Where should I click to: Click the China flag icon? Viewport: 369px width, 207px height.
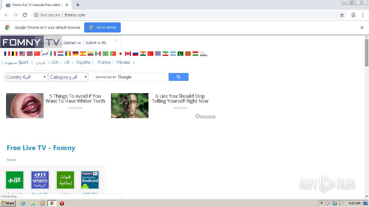(x=37, y=53)
